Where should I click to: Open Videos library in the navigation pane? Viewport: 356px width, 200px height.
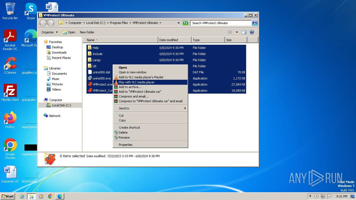56,89
